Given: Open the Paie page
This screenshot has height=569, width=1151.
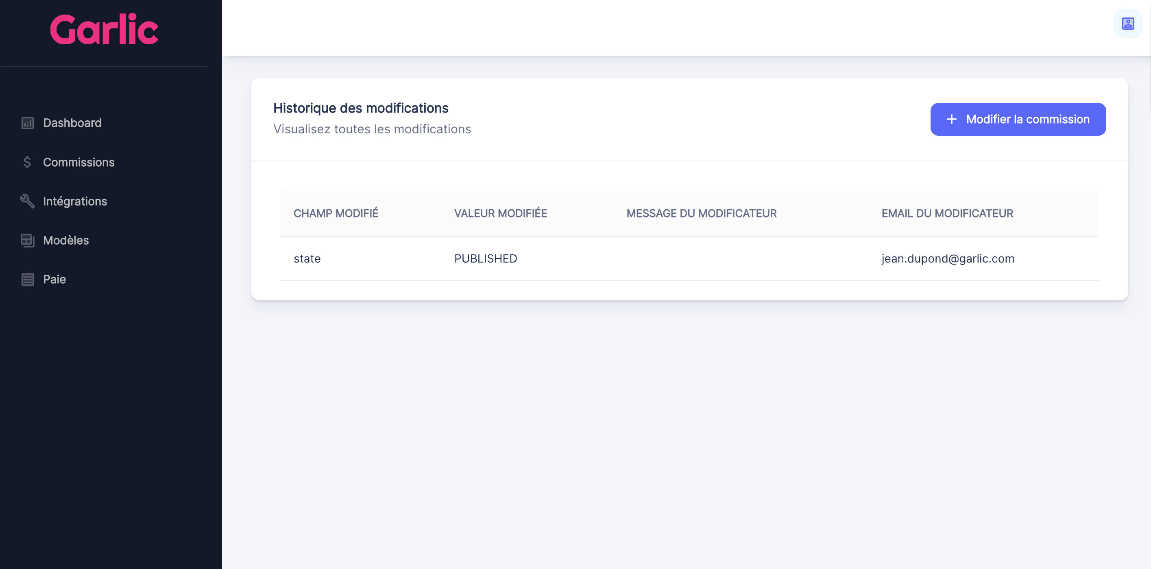Looking at the screenshot, I should tap(54, 280).
